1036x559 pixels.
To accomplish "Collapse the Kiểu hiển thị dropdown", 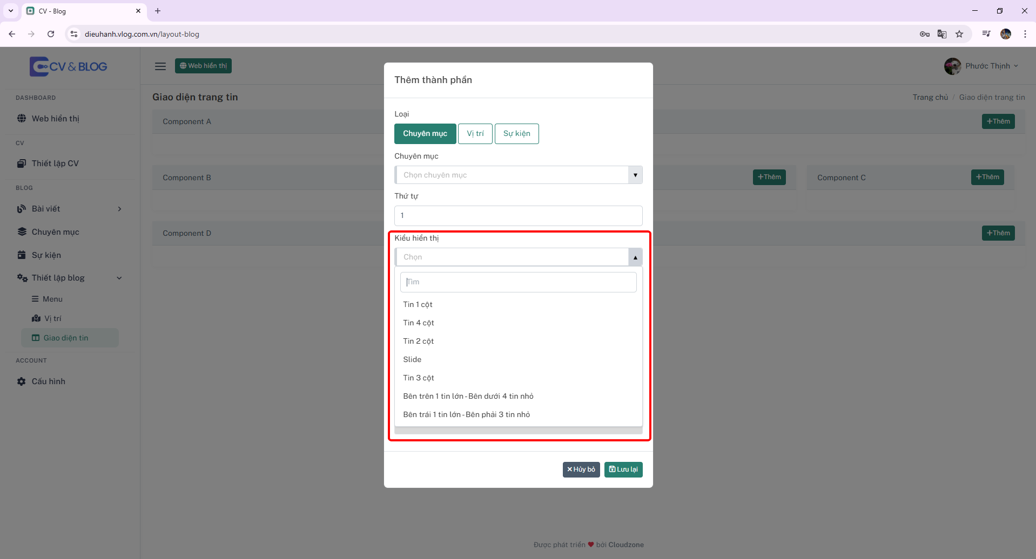I will pos(635,257).
